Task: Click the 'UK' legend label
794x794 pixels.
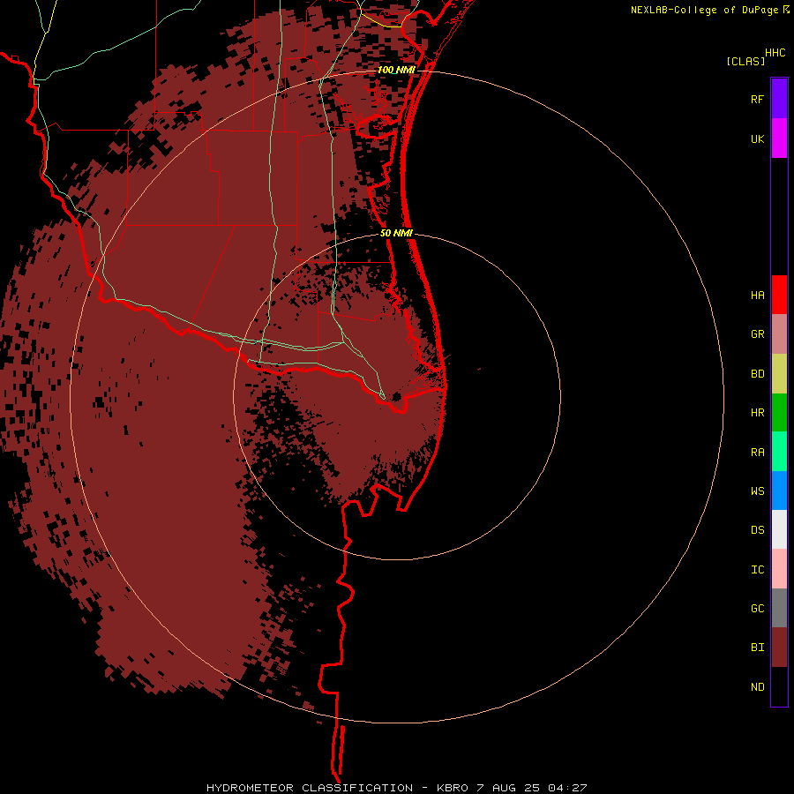Action: point(757,139)
